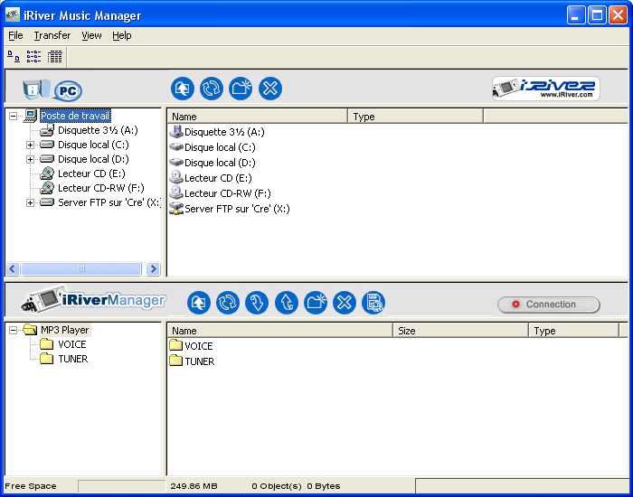Create new folder in PC panel
Viewport: 633px width, 497px height.
tap(241, 89)
